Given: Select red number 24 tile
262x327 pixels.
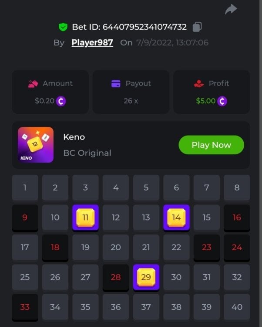Looking at the screenshot, I should pyautogui.click(x=237, y=247).
